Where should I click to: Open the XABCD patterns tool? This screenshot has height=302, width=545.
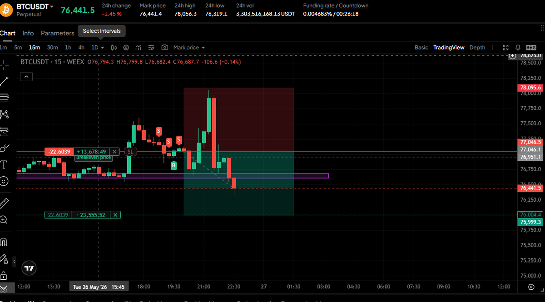[4, 114]
